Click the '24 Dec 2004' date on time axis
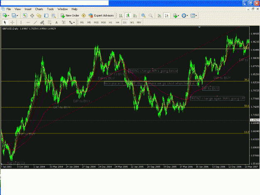The height and width of the screenshot is (195, 260). 105,167
